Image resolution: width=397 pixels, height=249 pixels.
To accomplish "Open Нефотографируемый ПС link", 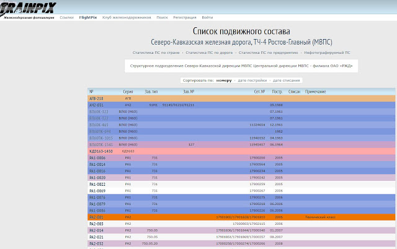I will (x=327, y=53).
